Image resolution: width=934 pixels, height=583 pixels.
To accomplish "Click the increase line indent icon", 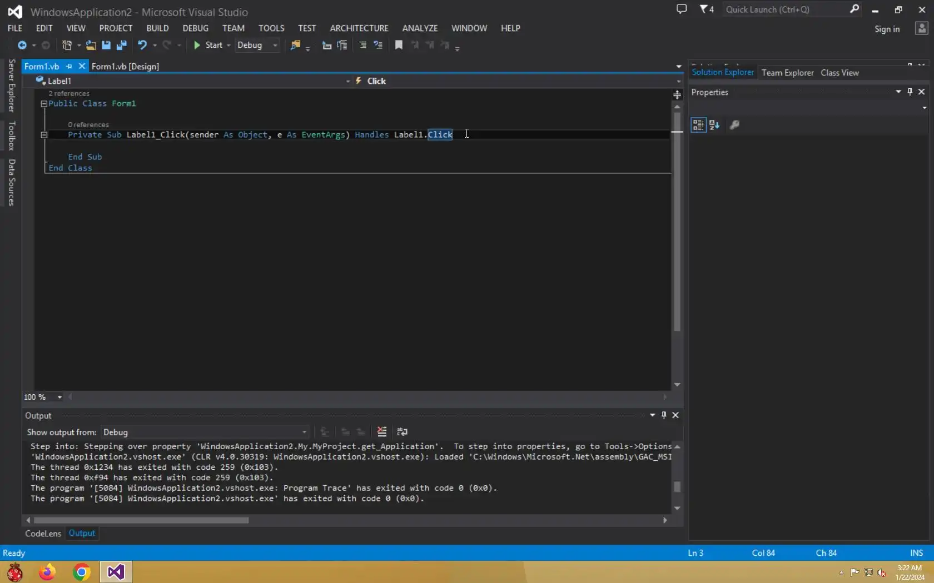I will tap(342, 46).
